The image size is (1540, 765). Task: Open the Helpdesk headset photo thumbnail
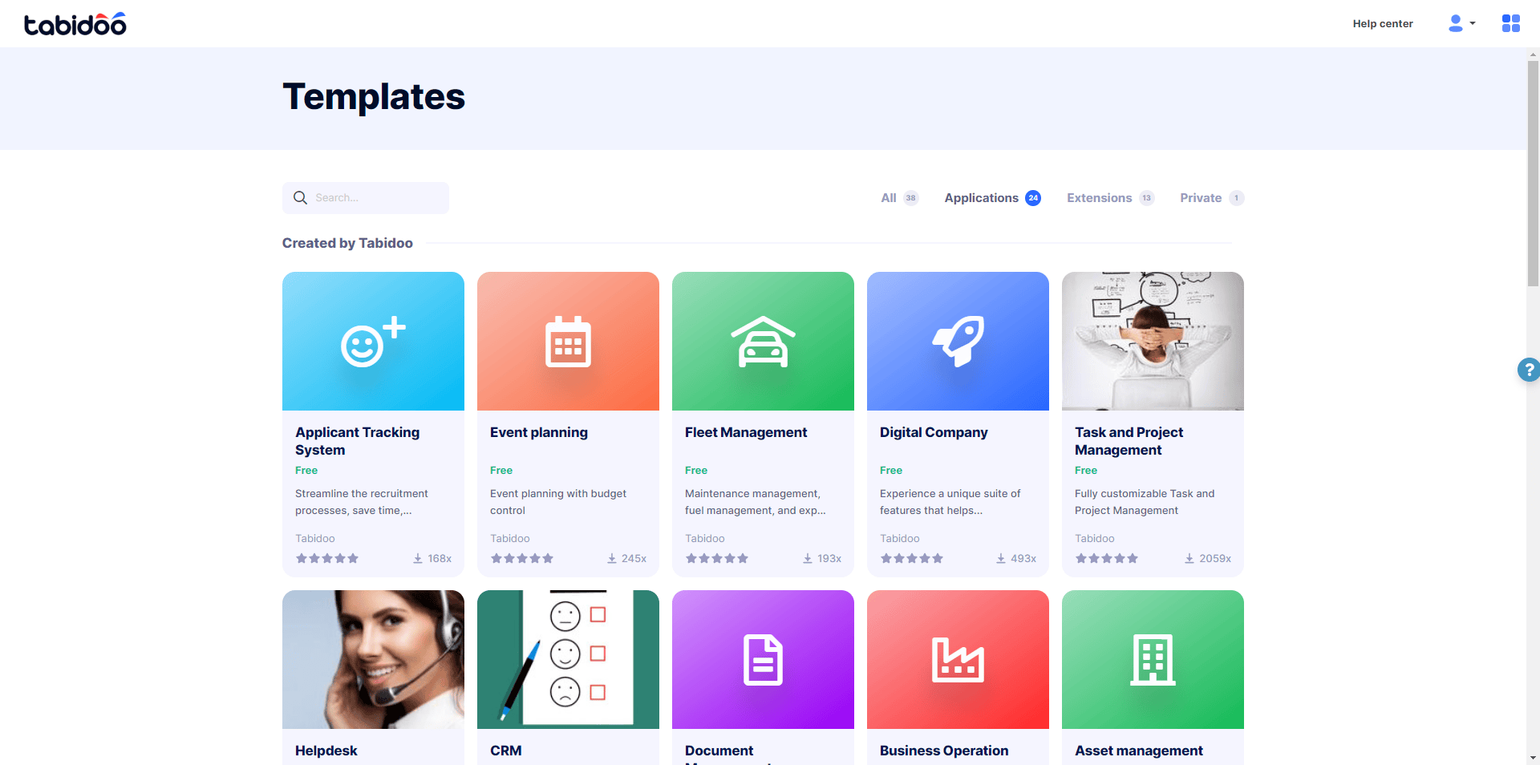[373, 659]
